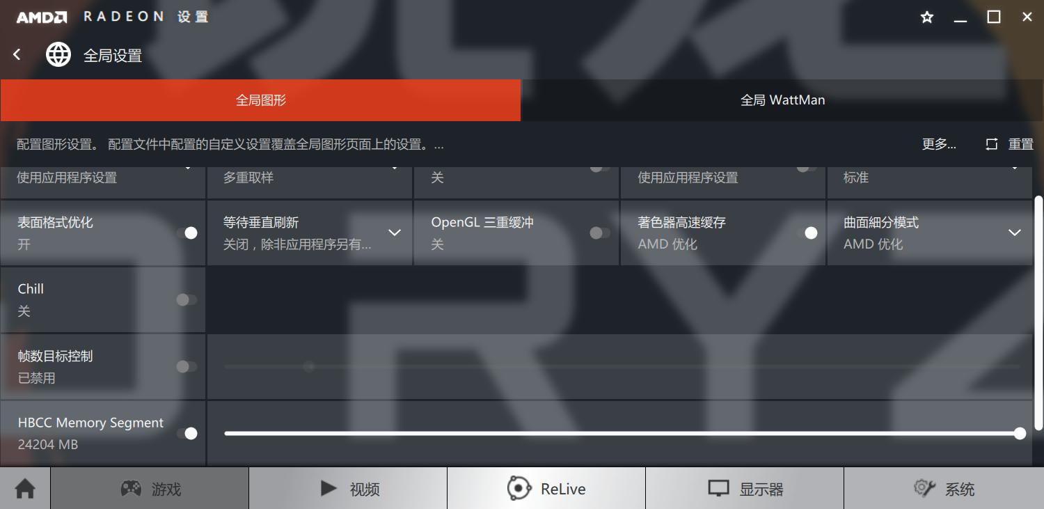Select the 视频 (Video) play icon
Image resolution: width=1044 pixels, height=509 pixels.
pyautogui.click(x=327, y=489)
